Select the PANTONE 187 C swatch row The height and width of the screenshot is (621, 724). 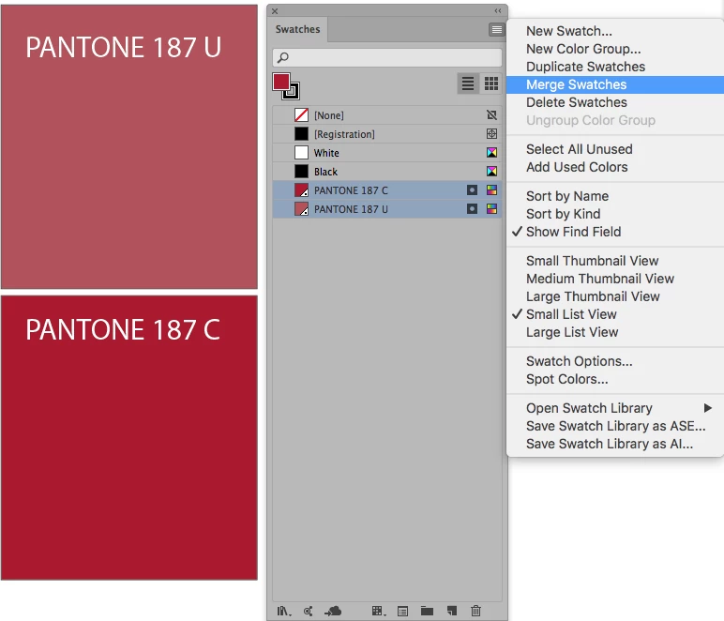point(387,190)
